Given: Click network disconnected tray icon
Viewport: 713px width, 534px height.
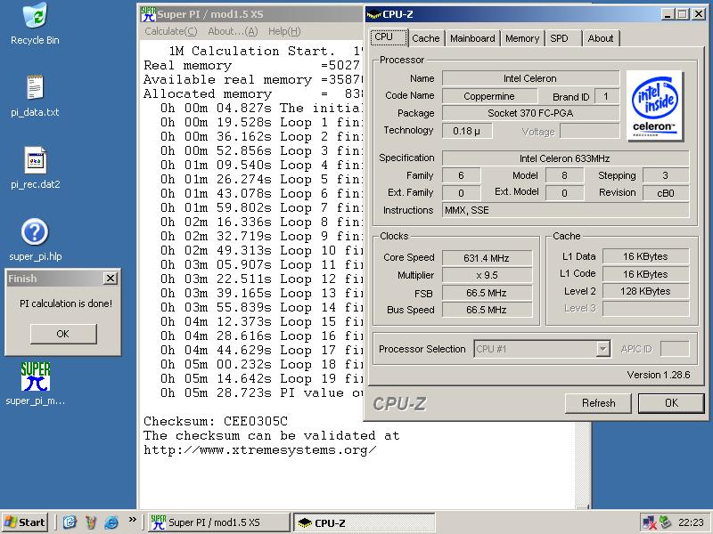Looking at the screenshot, I should (648, 522).
